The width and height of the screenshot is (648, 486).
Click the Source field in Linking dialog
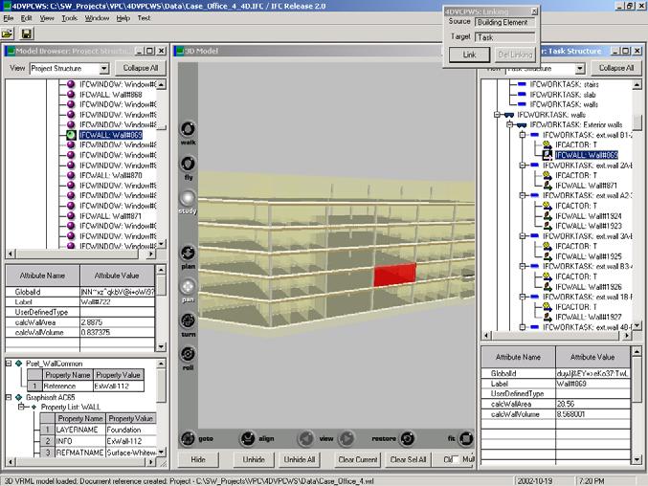pyautogui.click(x=504, y=22)
